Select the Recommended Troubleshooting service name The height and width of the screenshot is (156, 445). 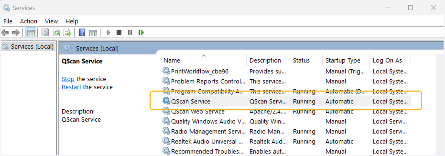208,151
